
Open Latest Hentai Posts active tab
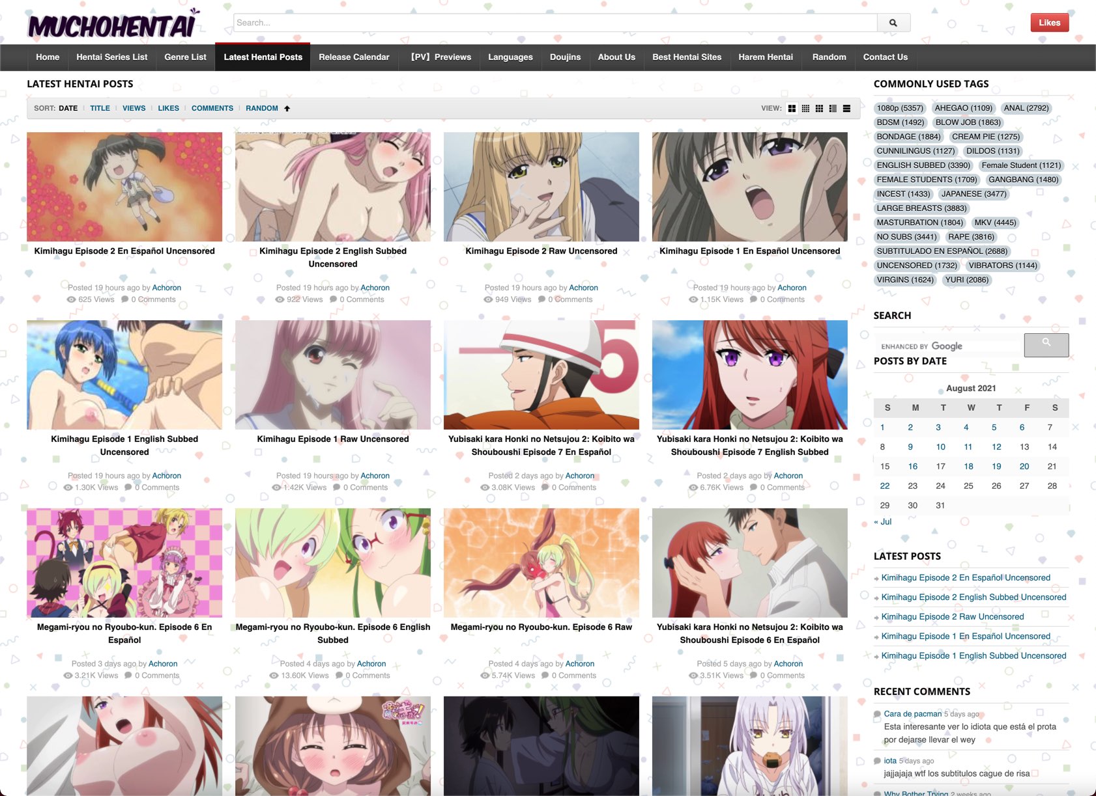[x=263, y=57]
